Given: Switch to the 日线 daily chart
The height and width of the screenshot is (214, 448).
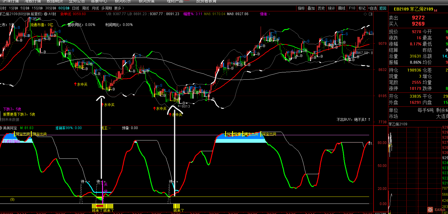Looking at the screenshot, I should [x=75, y=8].
